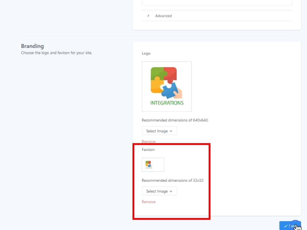Click the small favicon preview thumbnail
The width and height of the screenshot is (307, 230).
(x=153, y=165)
